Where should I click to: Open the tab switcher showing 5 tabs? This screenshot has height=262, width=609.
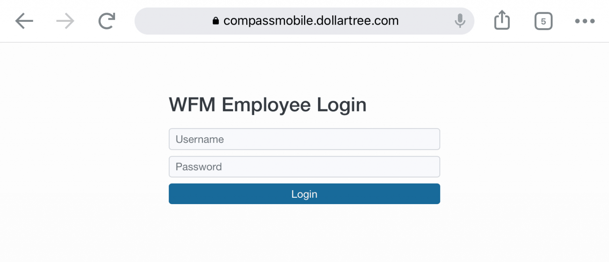pos(543,21)
